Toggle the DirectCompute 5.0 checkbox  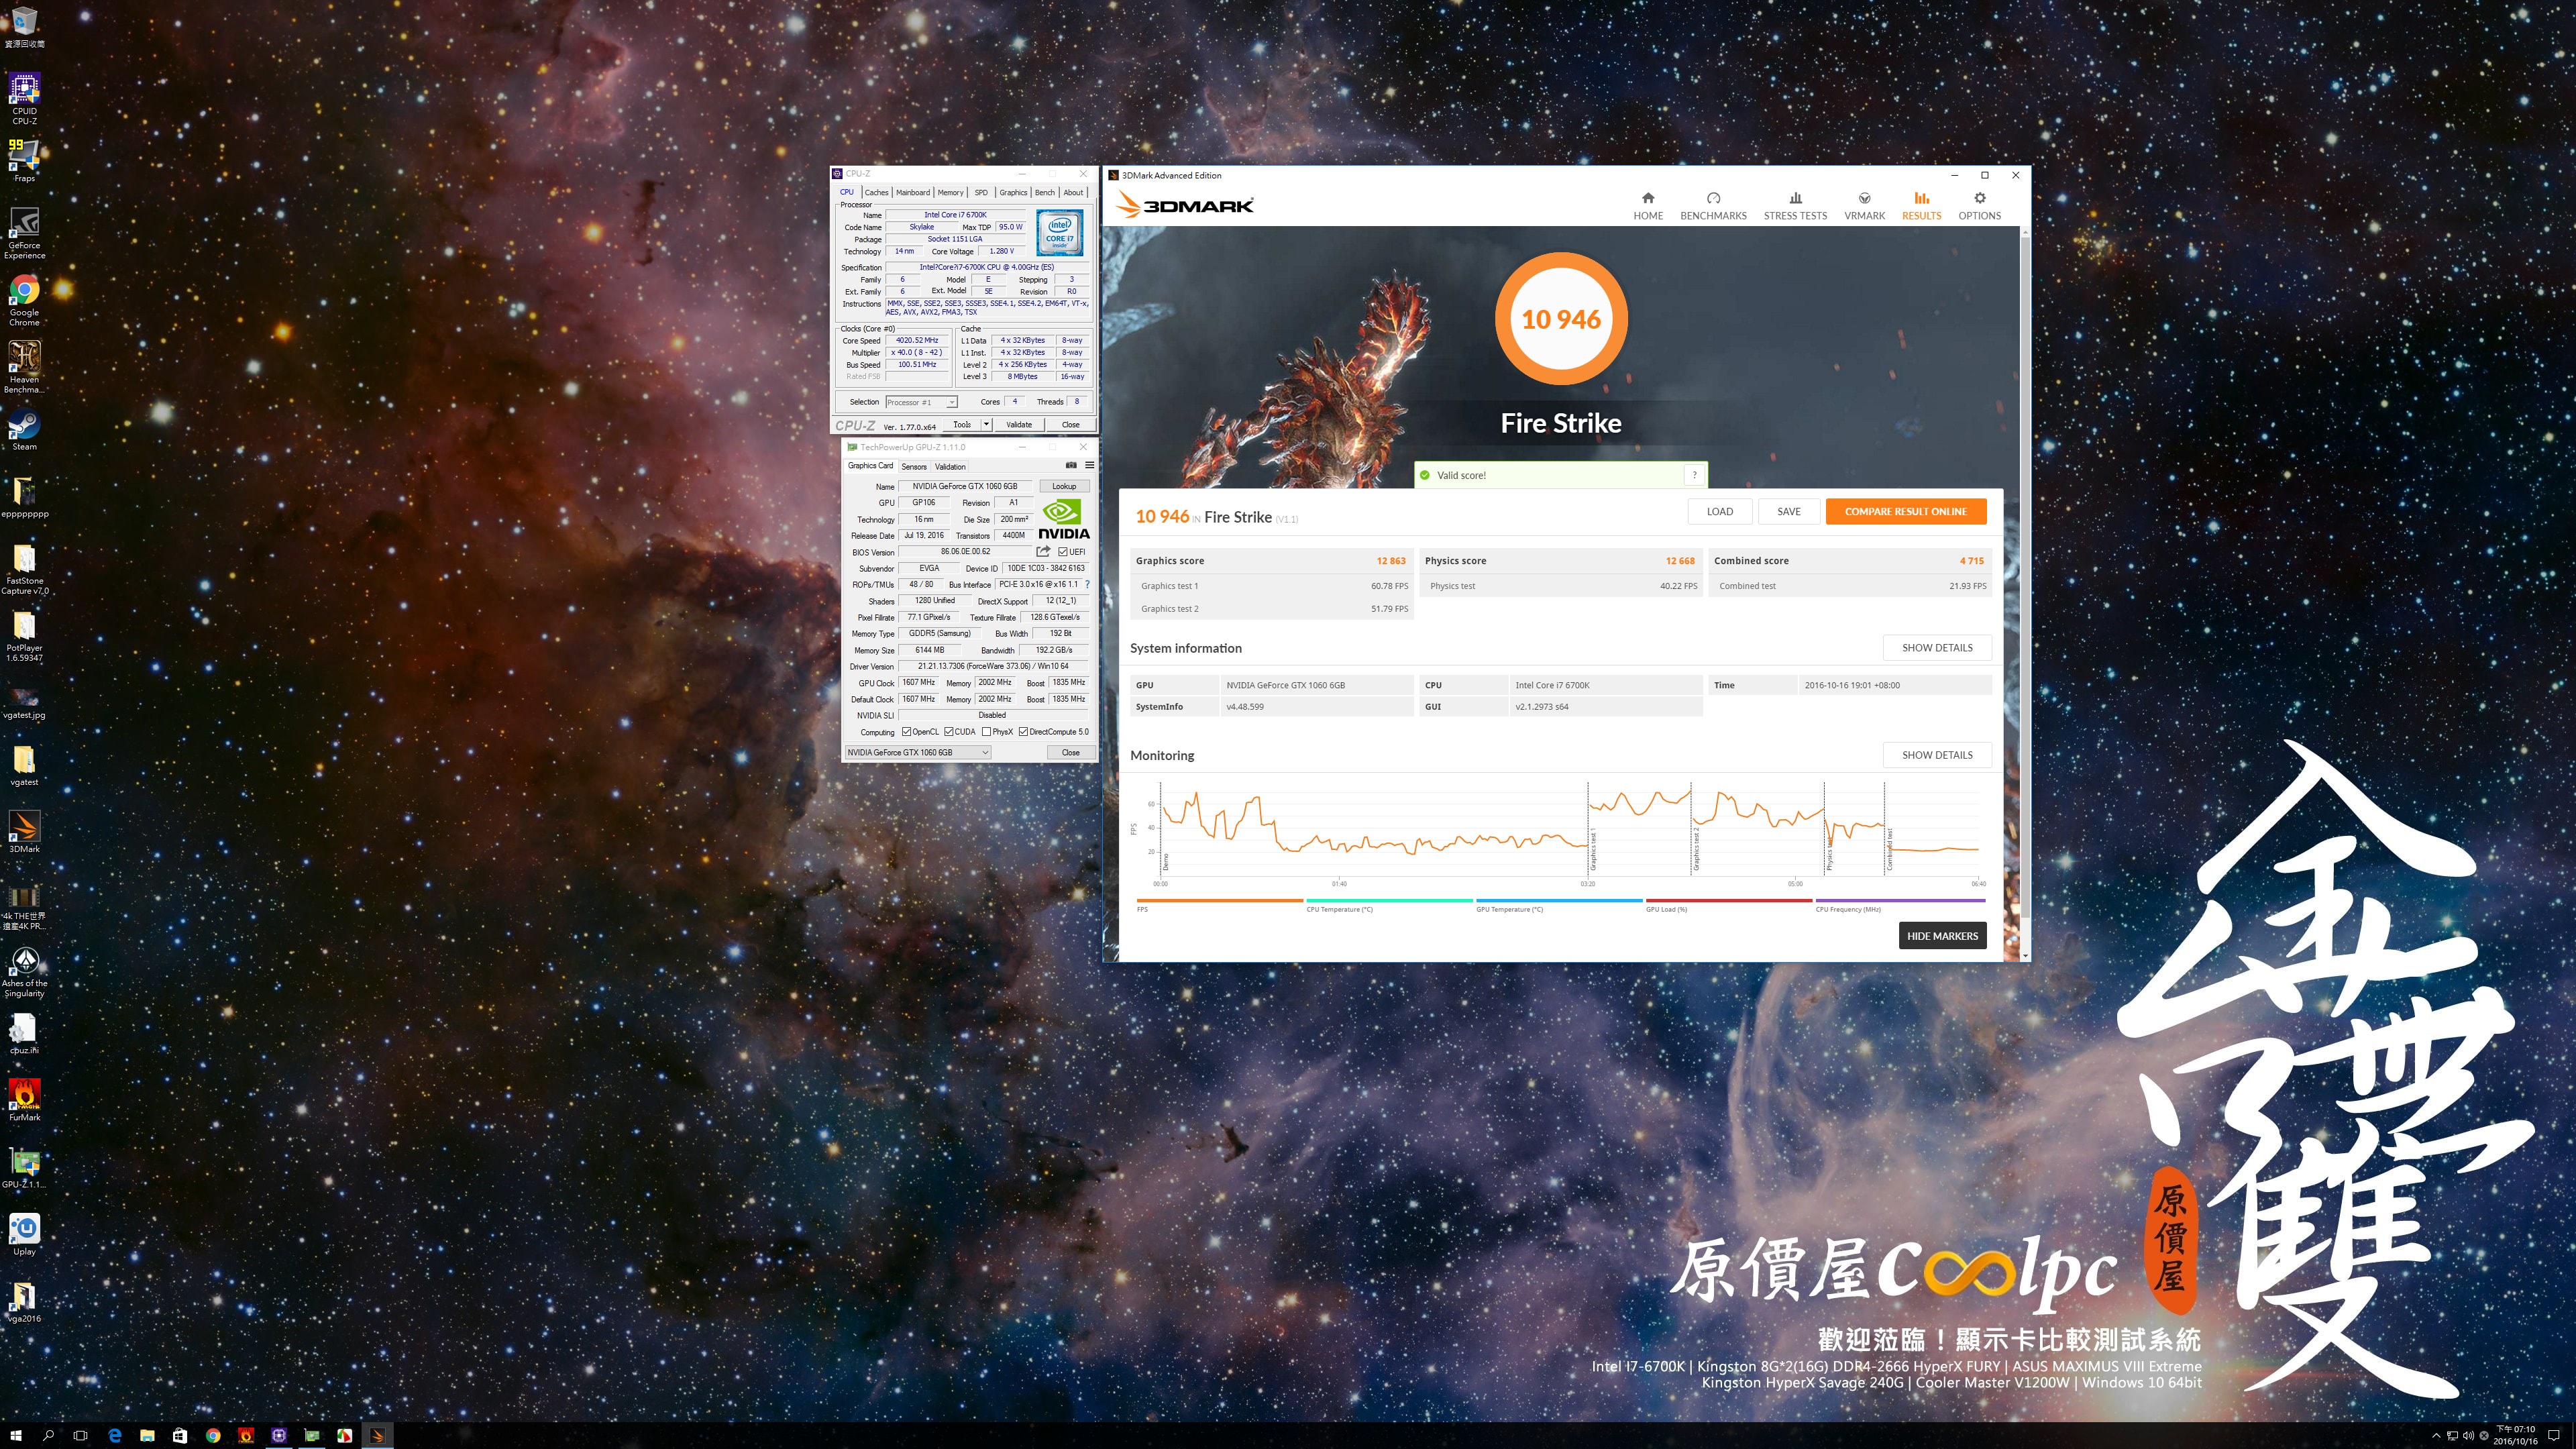(x=1023, y=731)
